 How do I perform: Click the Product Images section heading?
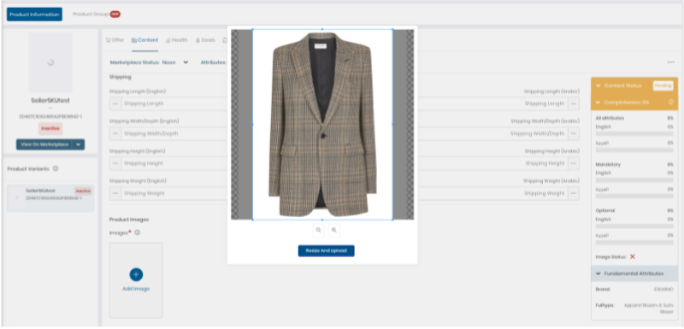coord(129,220)
